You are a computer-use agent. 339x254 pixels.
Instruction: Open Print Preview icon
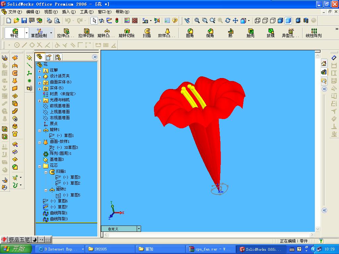click(57, 21)
